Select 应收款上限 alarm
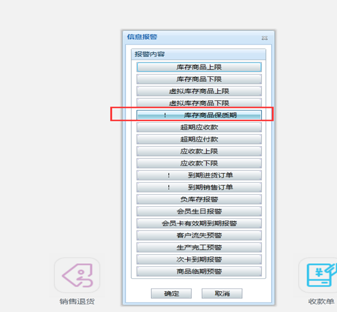337x312 pixels. click(199, 151)
